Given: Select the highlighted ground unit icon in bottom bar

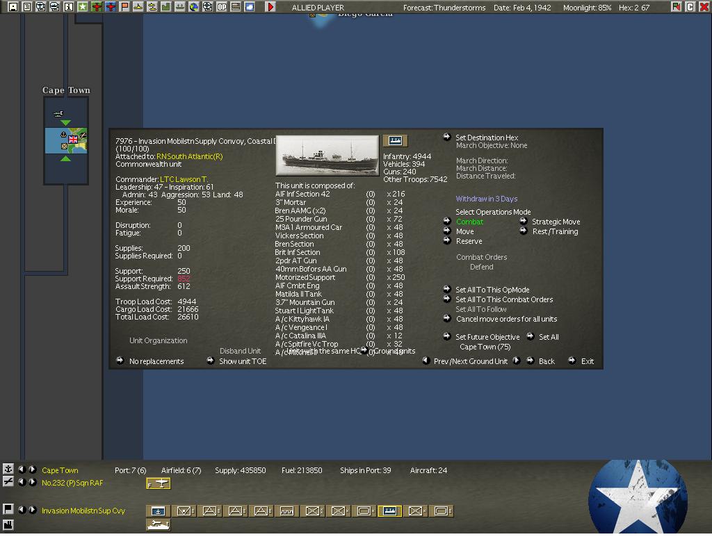Looking at the screenshot, I should [389, 511].
